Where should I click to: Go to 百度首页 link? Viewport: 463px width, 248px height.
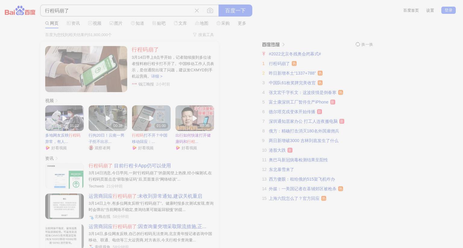click(411, 10)
